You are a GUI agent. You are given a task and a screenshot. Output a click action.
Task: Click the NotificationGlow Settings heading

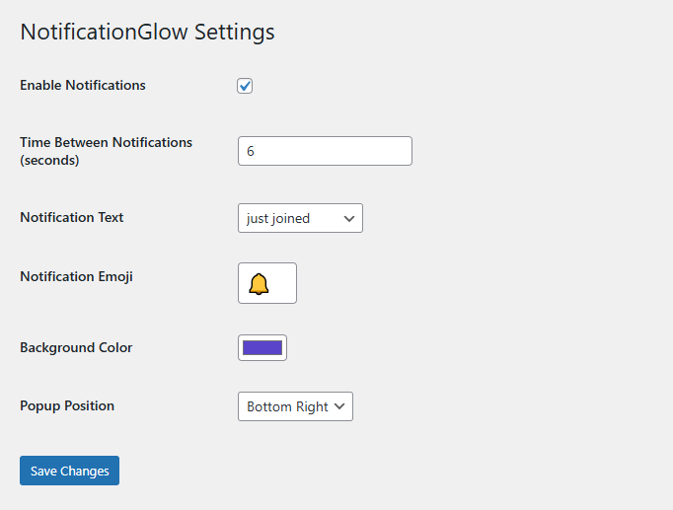coord(147,32)
